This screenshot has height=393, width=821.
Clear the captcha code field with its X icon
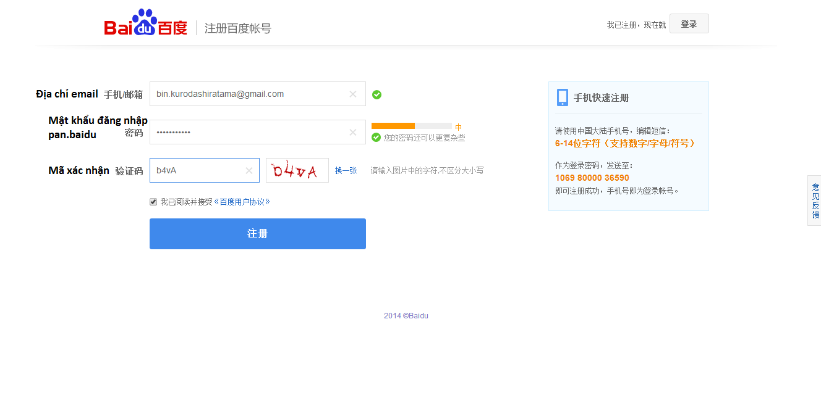pyautogui.click(x=249, y=171)
